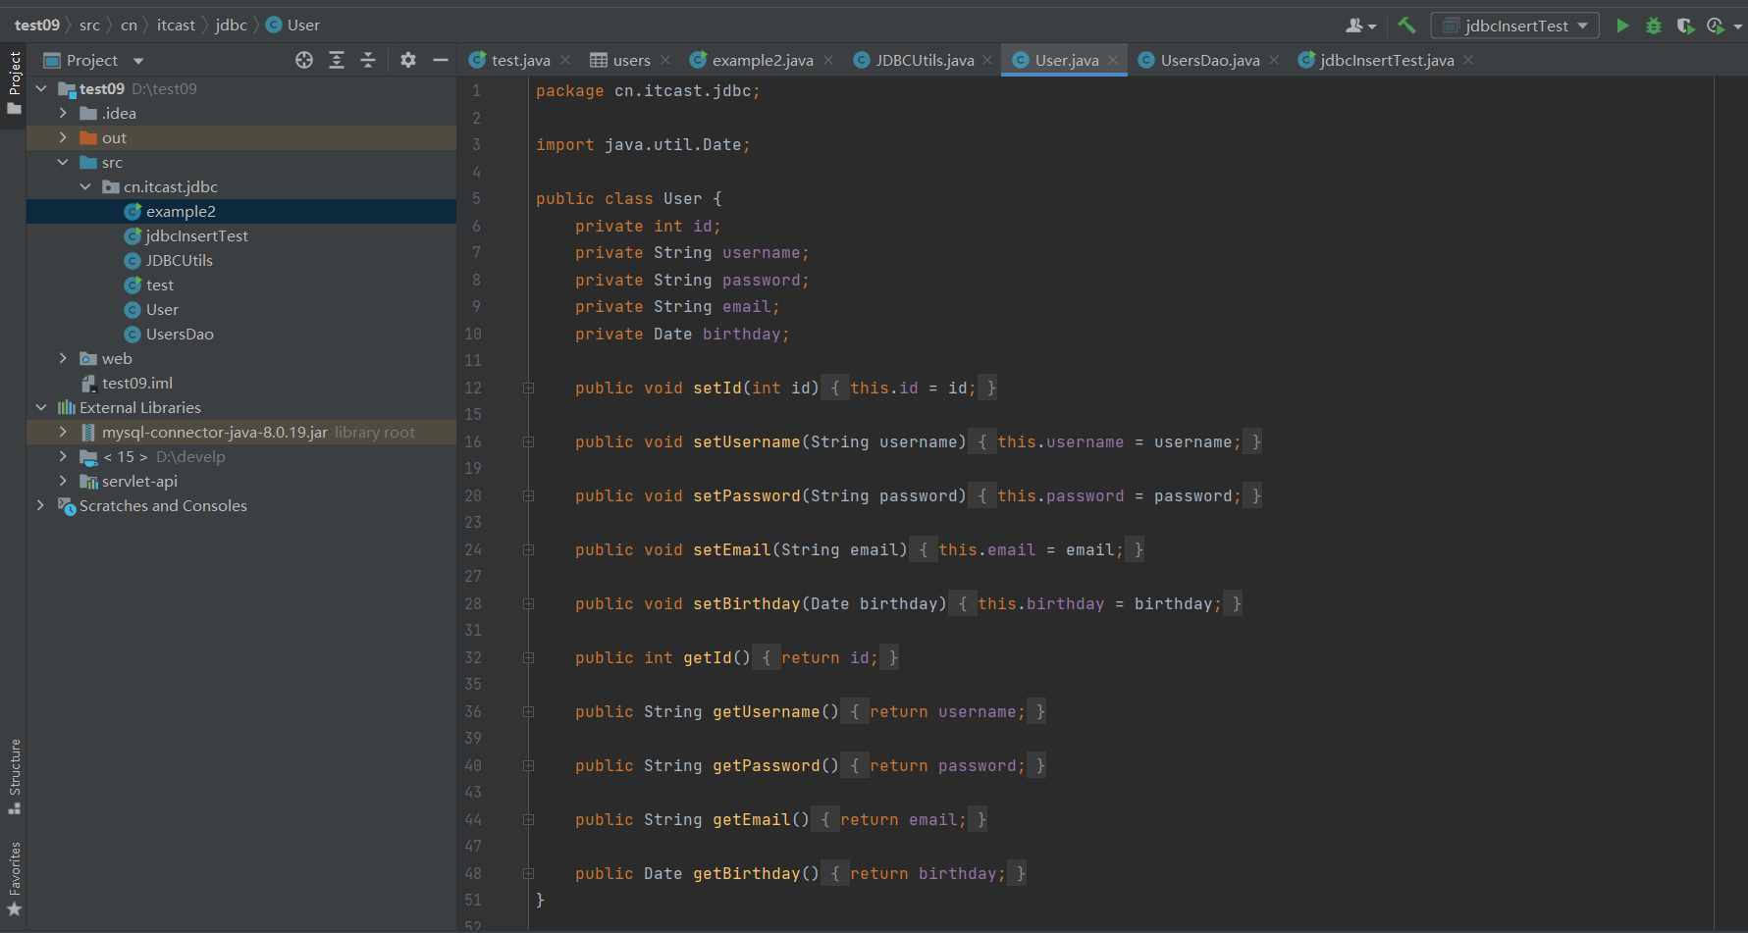
Task: Place cursor on the import java.util.Date line
Action: coord(643,144)
